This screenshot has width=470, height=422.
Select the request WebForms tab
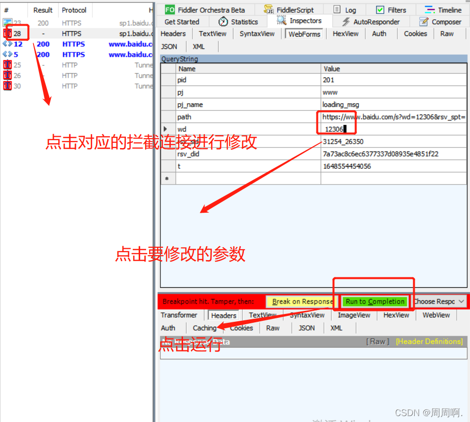pyautogui.click(x=304, y=34)
